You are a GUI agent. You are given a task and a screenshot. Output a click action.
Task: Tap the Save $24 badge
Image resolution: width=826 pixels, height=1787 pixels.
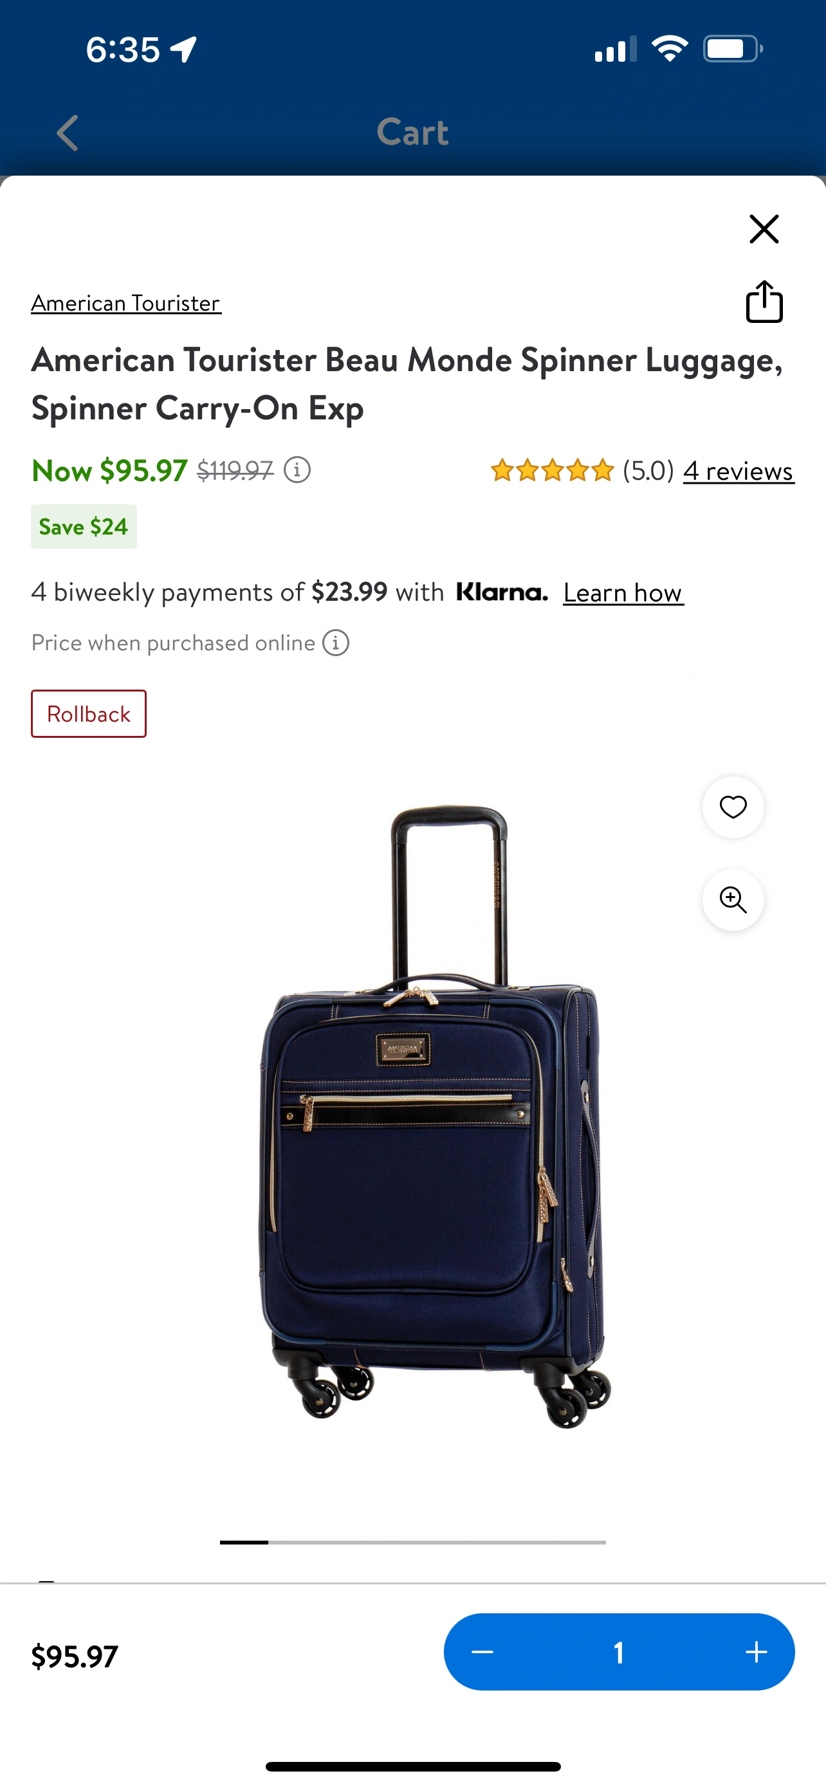pos(84,527)
